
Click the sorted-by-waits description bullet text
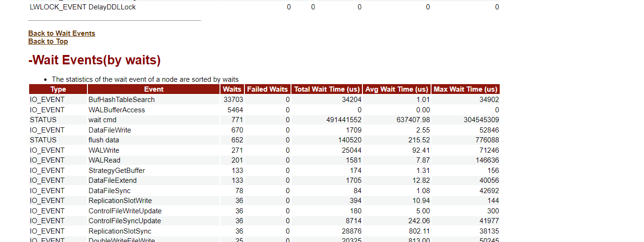145,79
